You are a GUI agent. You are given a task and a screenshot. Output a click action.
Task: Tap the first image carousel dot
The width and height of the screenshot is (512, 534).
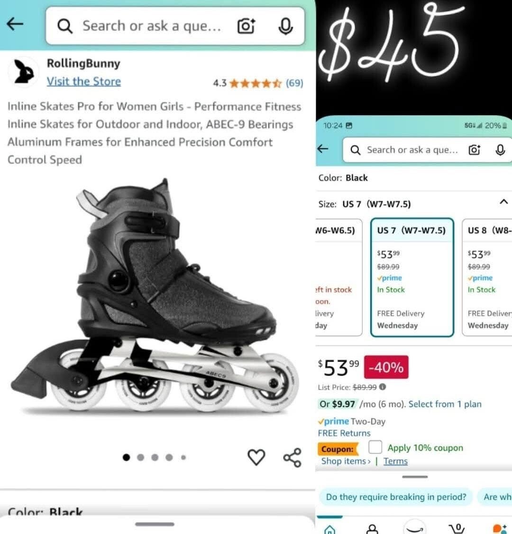pyautogui.click(x=126, y=457)
